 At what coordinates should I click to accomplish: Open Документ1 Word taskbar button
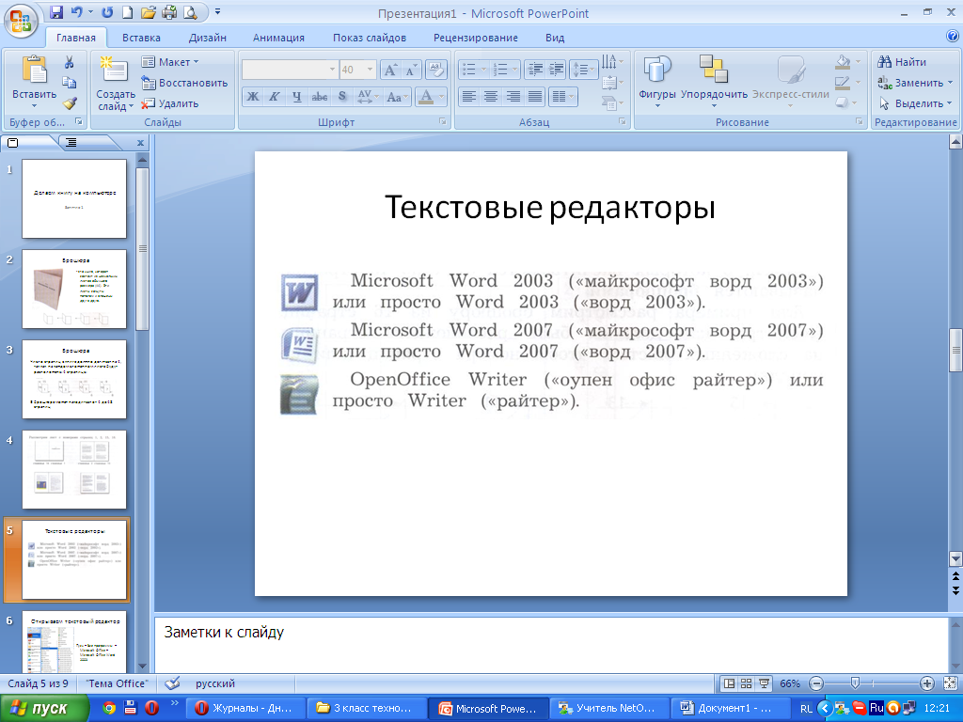click(x=731, y=708)
